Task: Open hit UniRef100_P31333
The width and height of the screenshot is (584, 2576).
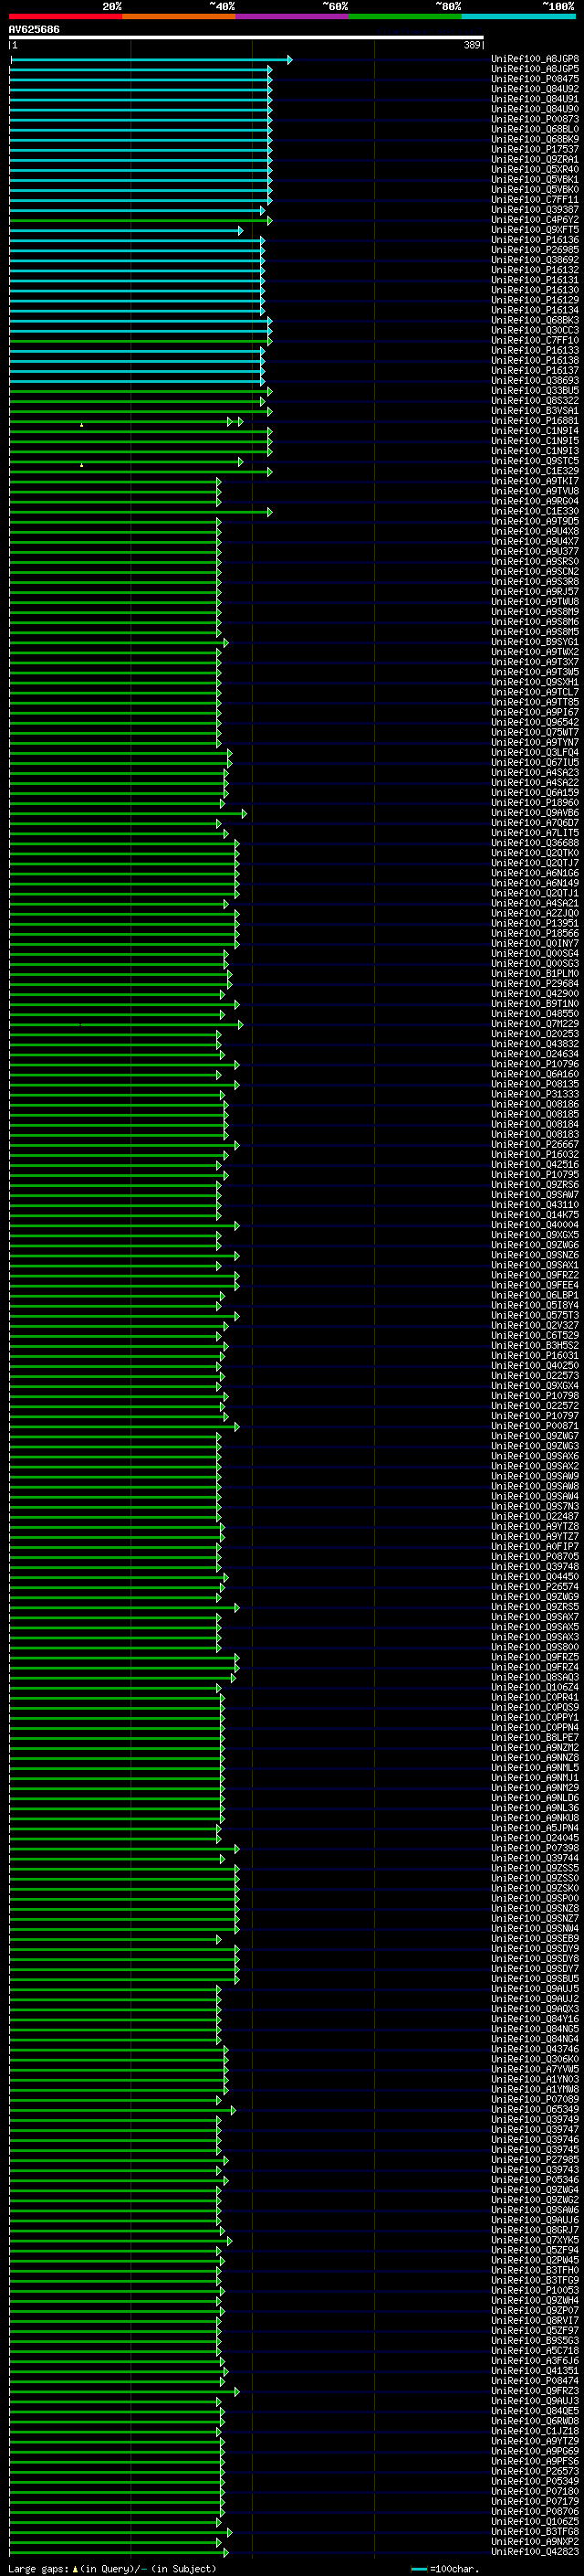Action: (535, 1094)
